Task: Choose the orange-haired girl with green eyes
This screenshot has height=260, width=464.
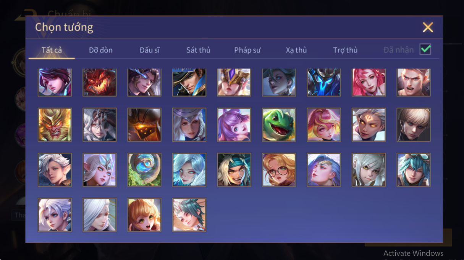Action: pos(144,215)
